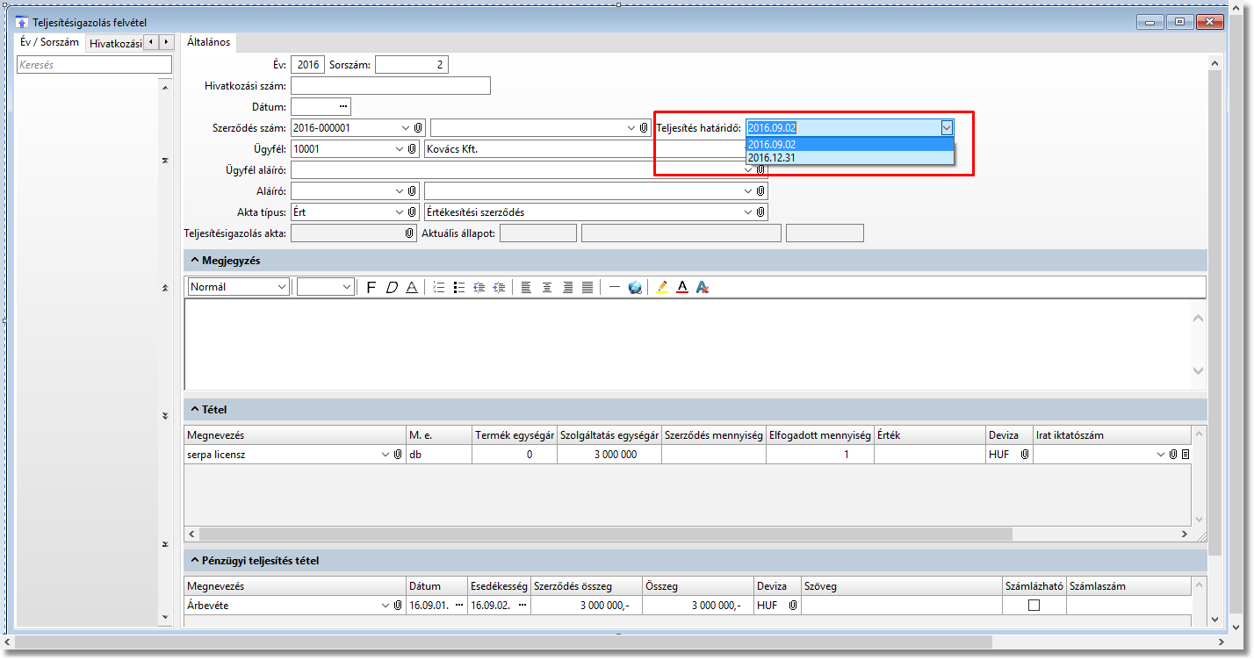Select the Általános tab
The image size is (1254, 660).
[208, 41]
